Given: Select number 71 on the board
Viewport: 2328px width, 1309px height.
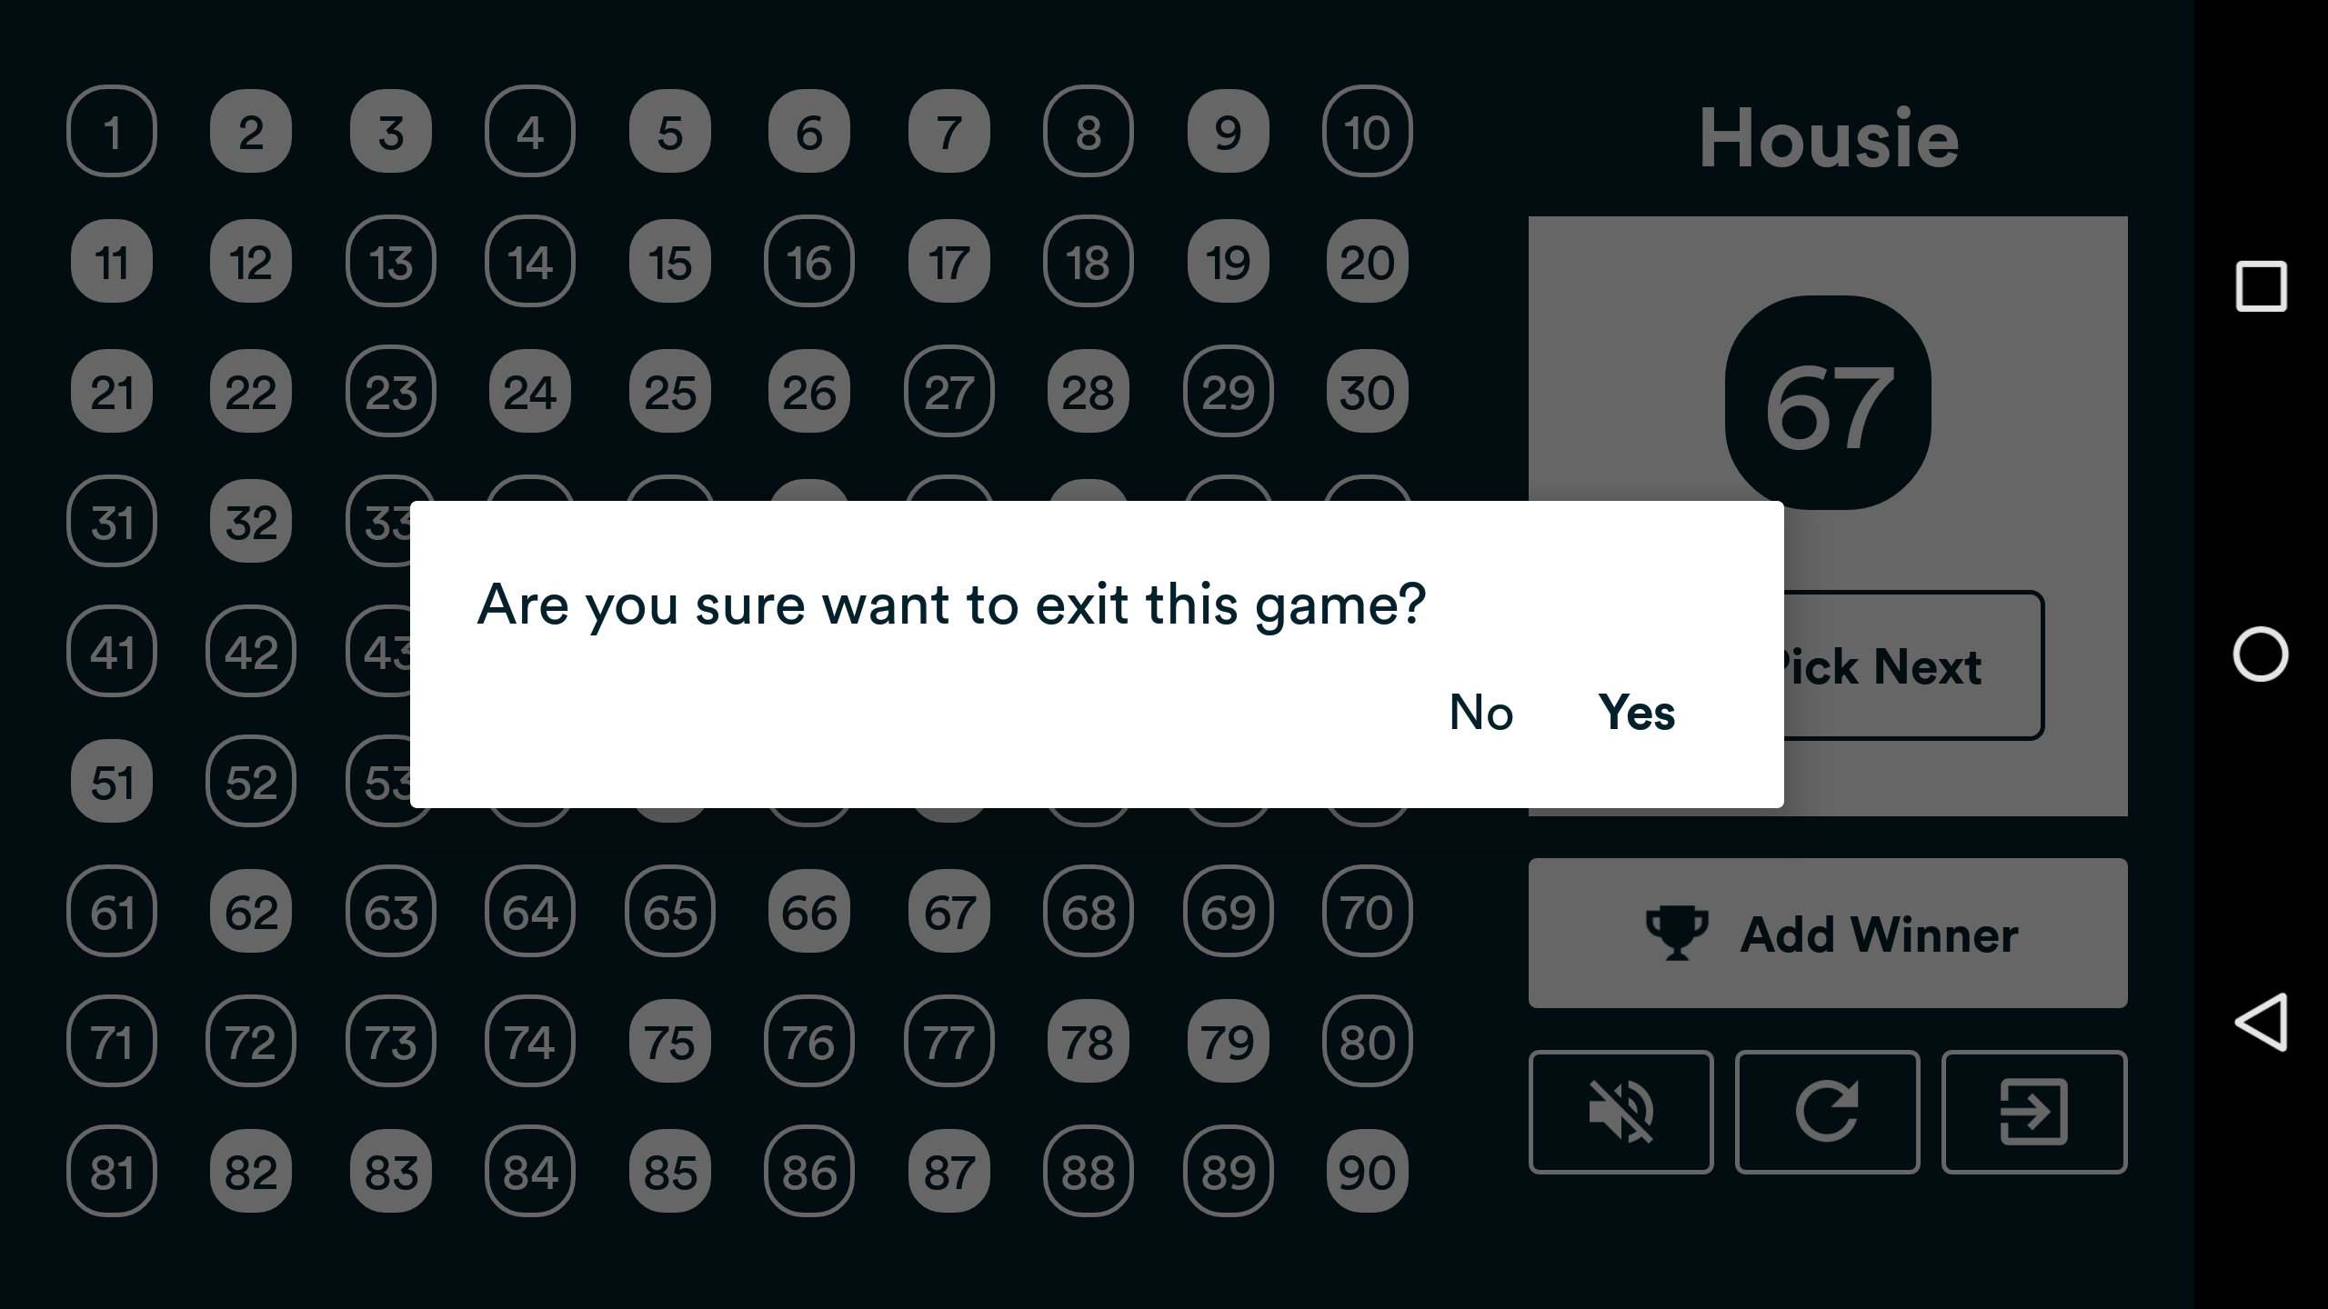Looking at the screenshot, I should (x=110, y=1042).
